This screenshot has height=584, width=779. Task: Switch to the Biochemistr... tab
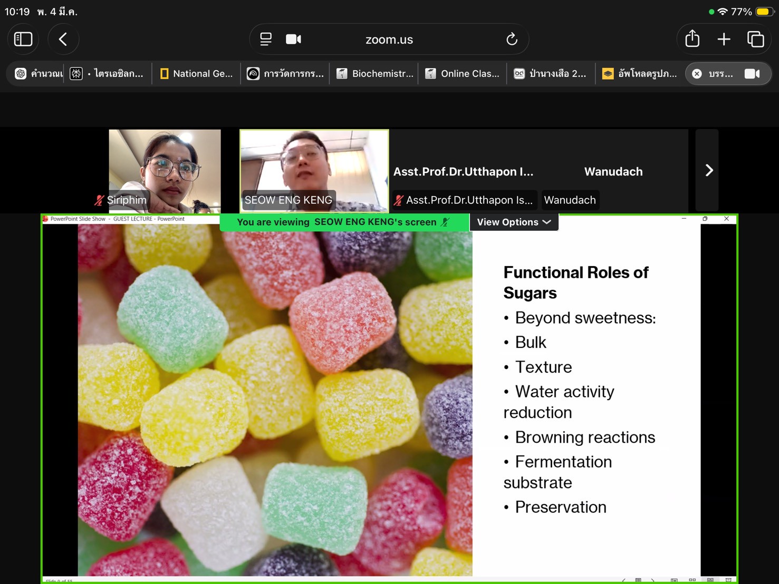pyautogui.click(x=375, y=74)
